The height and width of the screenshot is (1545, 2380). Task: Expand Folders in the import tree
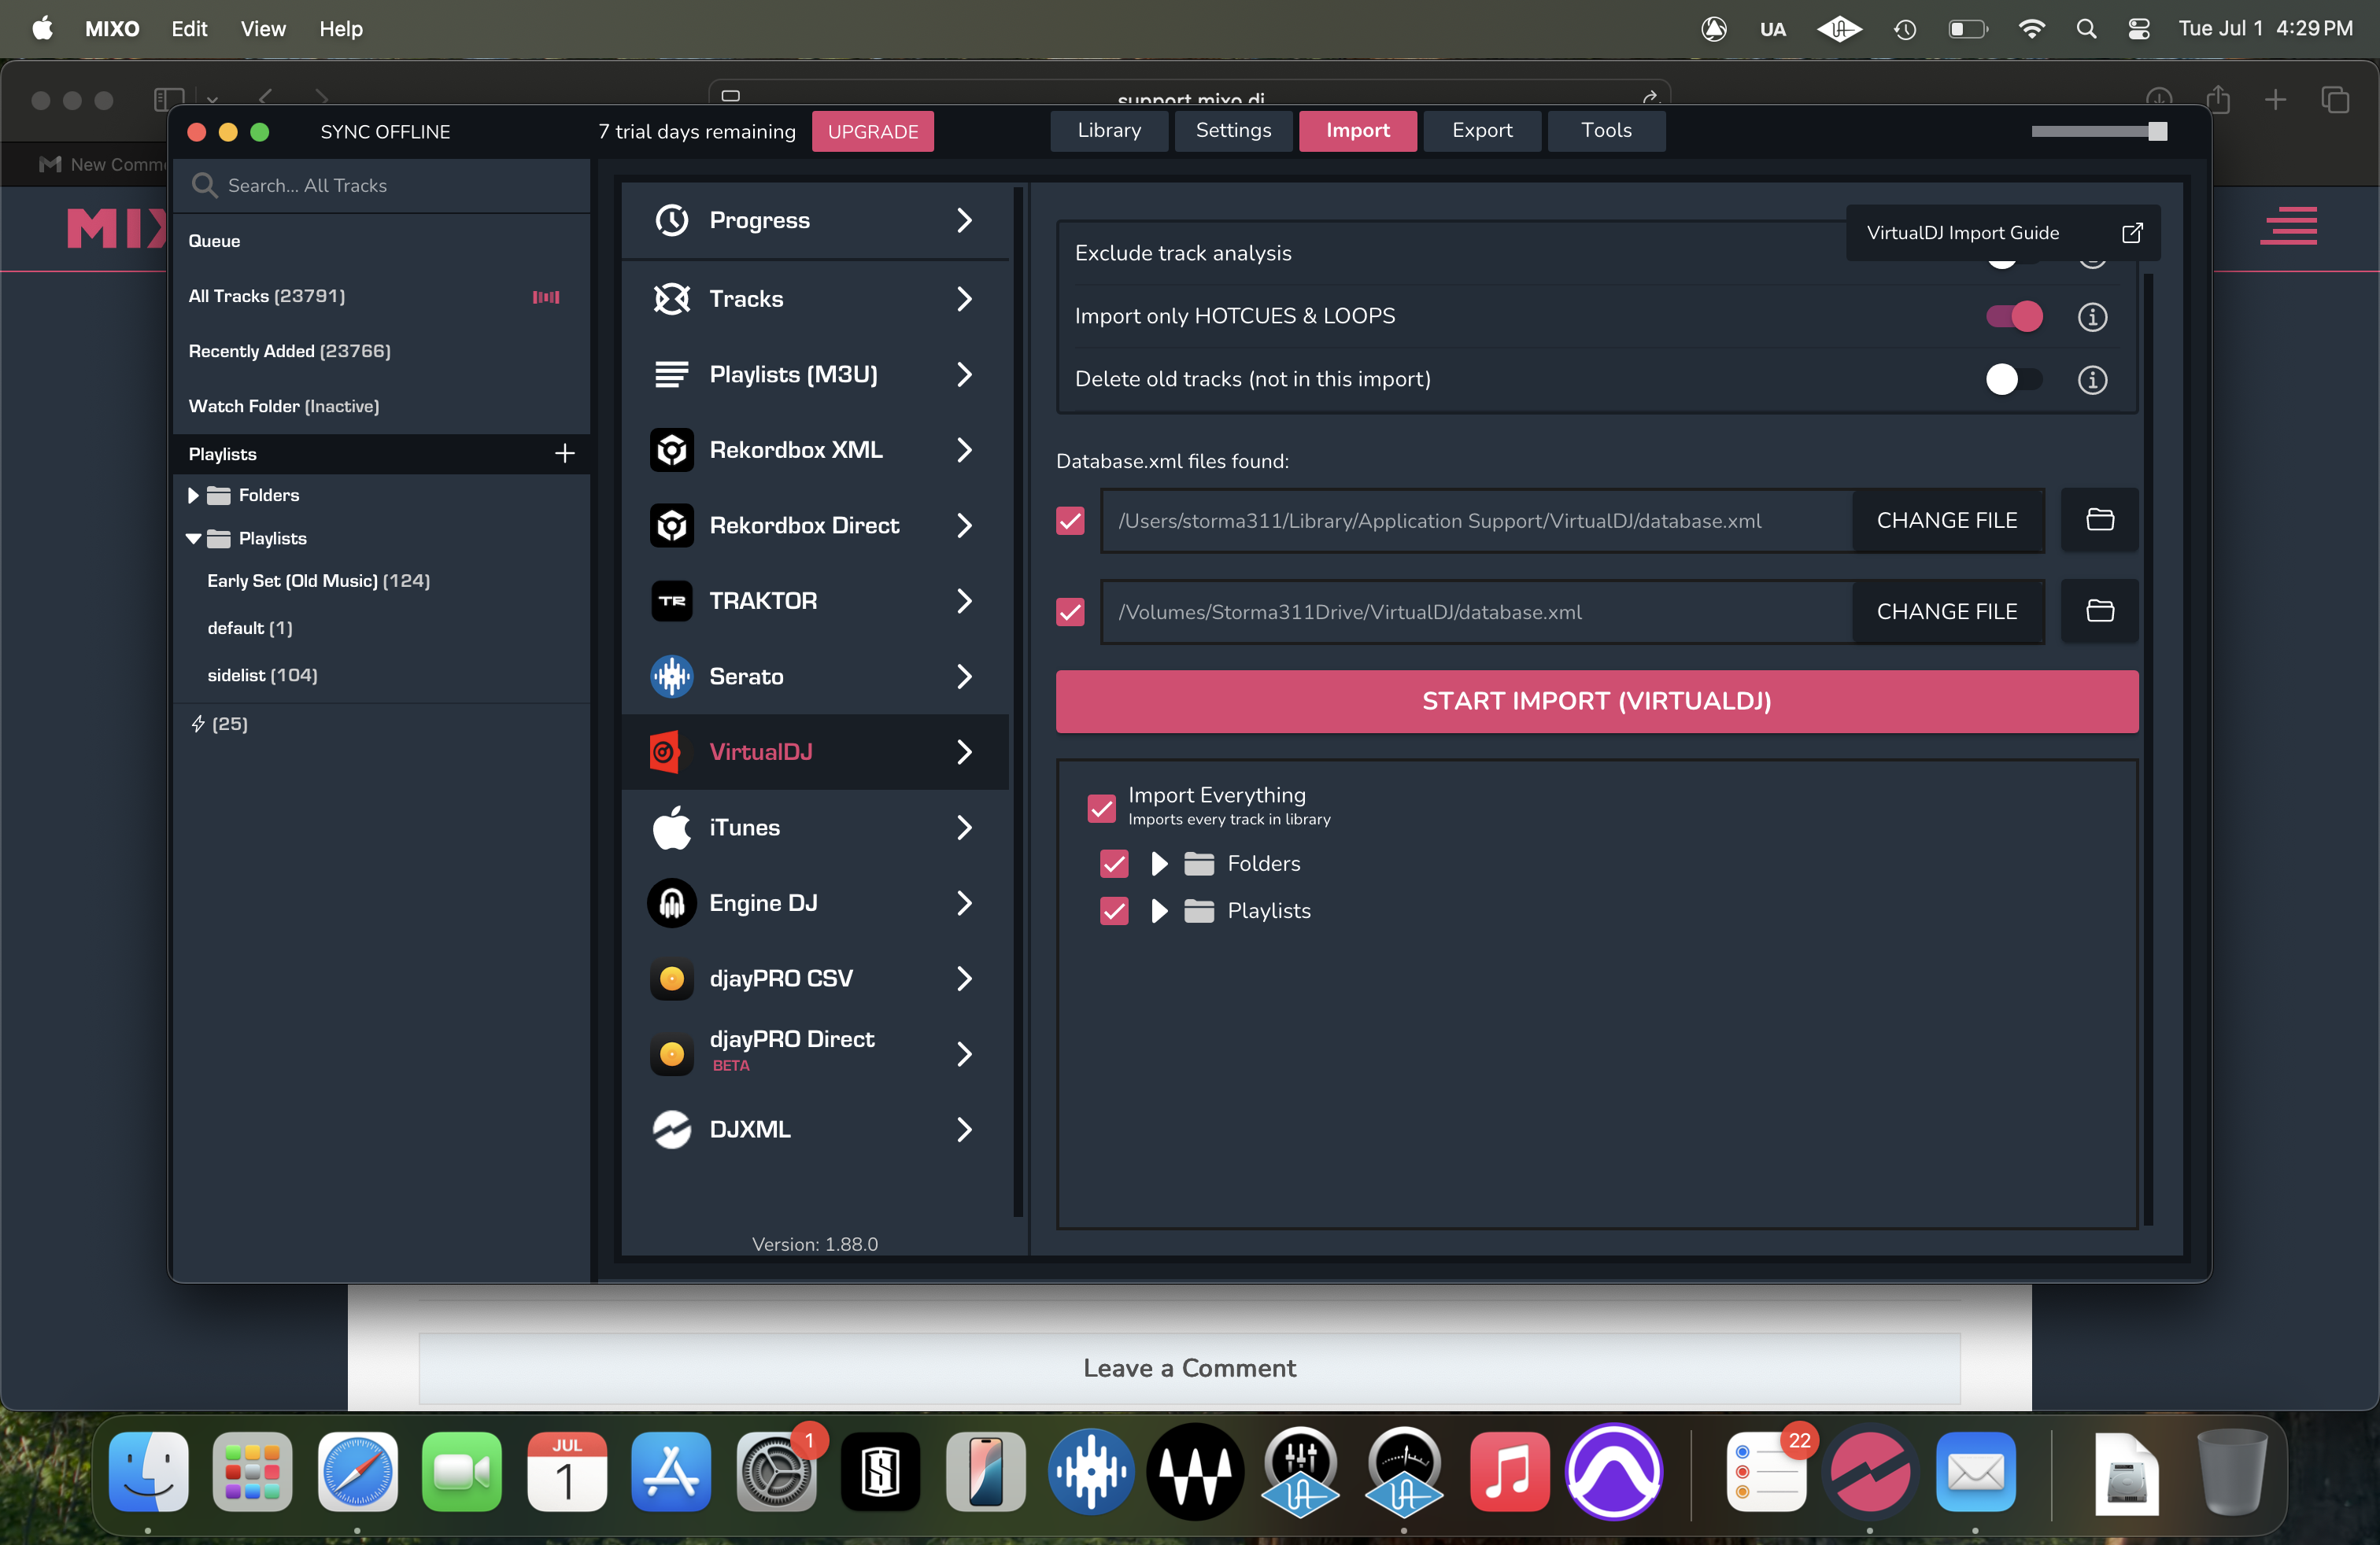(x=1159, y=864)
